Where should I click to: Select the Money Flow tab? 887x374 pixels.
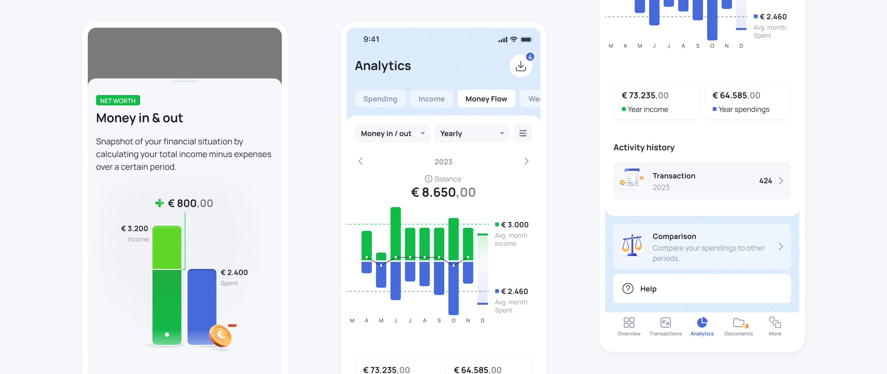pos(486,99)
